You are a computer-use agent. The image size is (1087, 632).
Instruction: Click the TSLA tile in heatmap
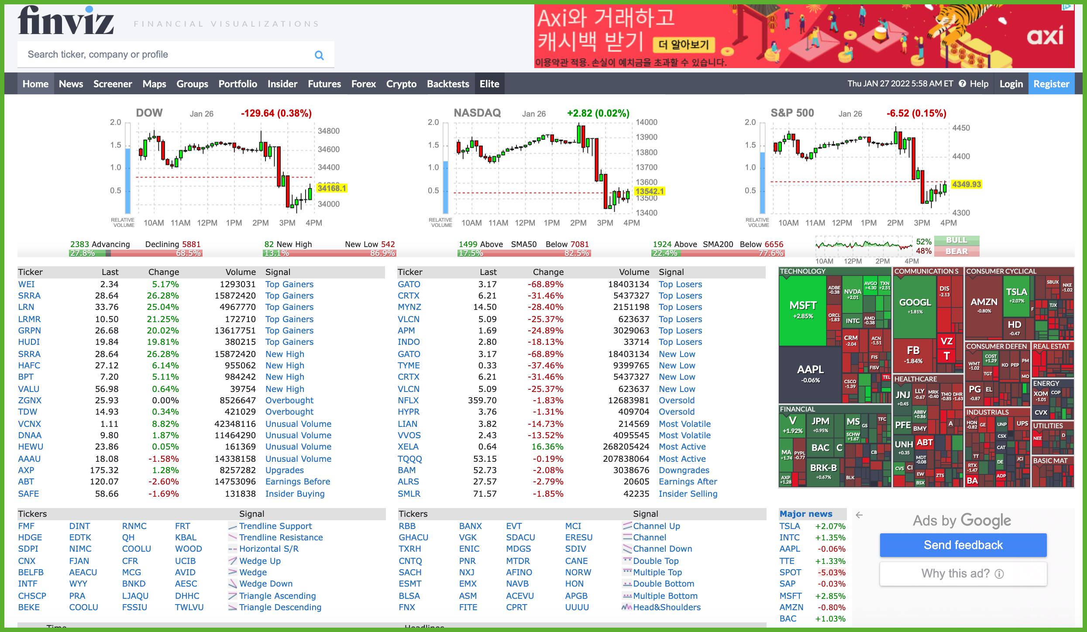tap(1016, 295)
